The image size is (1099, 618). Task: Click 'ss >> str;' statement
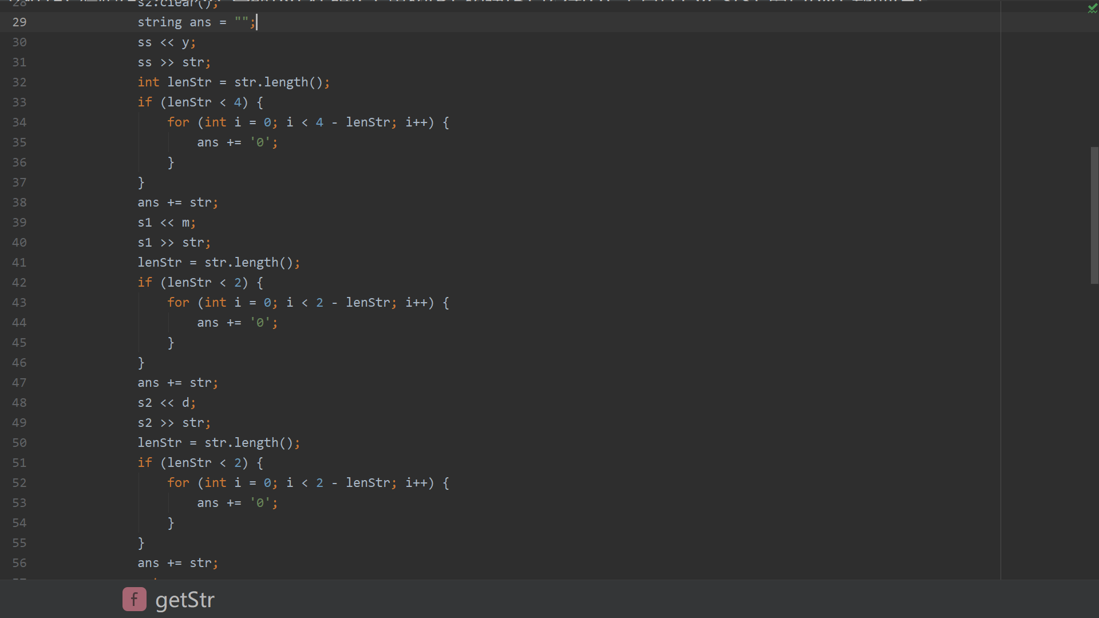point(174,62)
